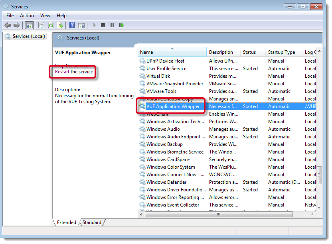Open the Properties toolbar icon
Image resolution: width=332 pixels, height=244 pixels.
(41, 26)
